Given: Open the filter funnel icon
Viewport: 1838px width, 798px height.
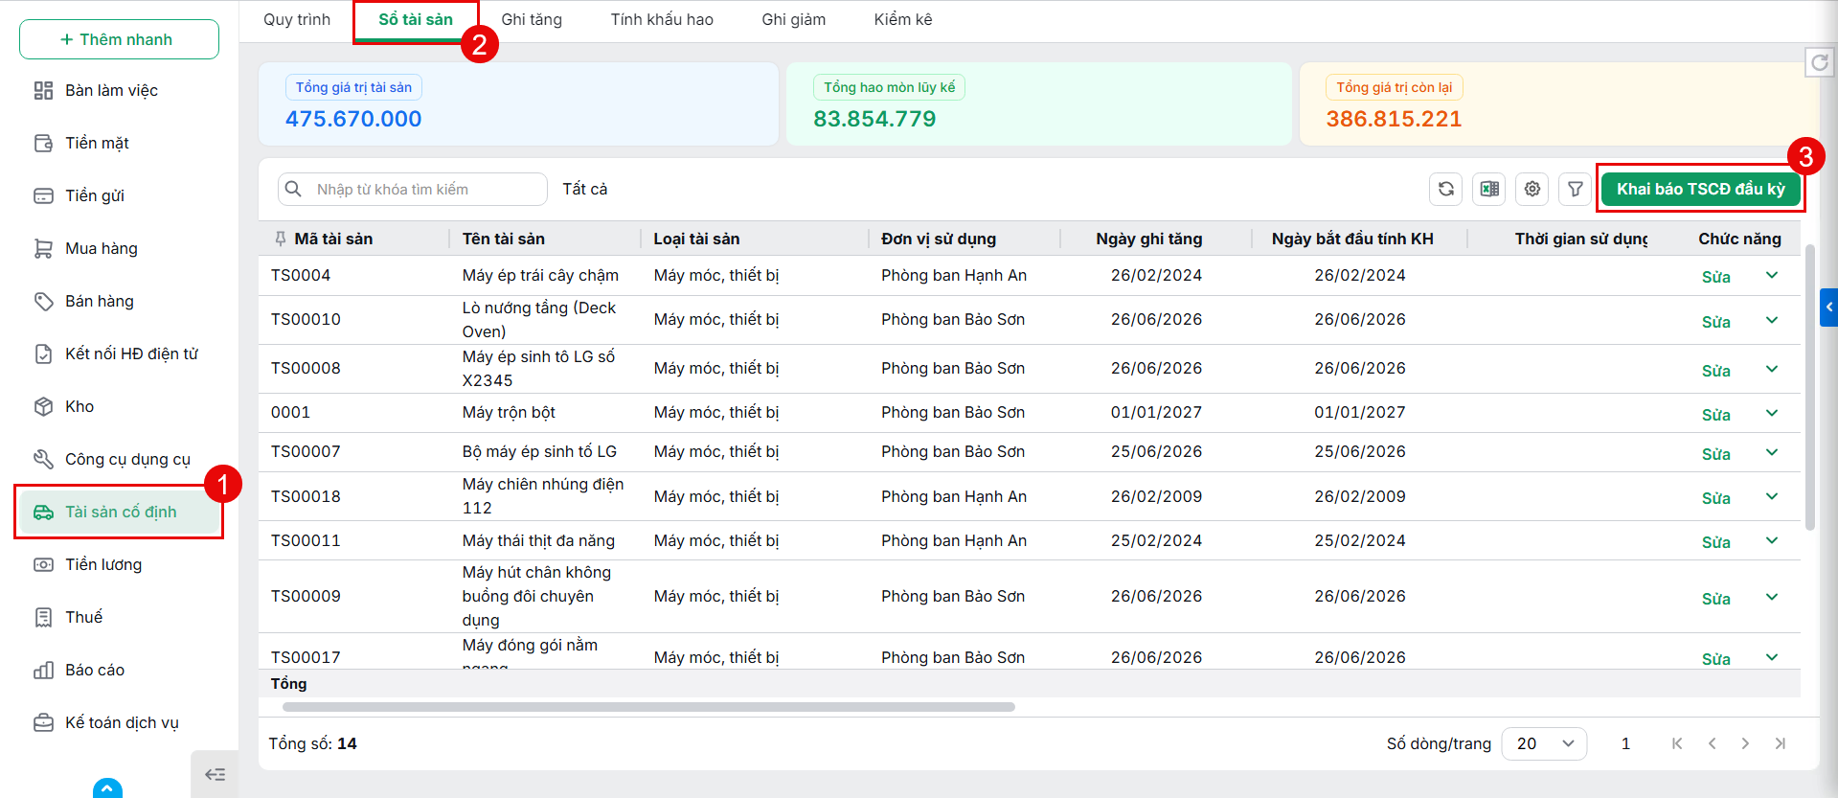Looking at the screenshot, I should click(1576, 189).
